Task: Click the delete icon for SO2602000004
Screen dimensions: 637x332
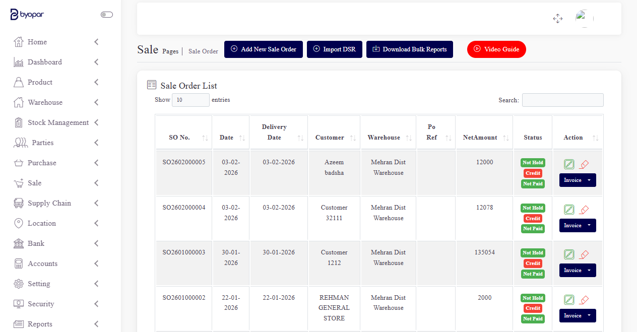Action: tap(585, 209)
